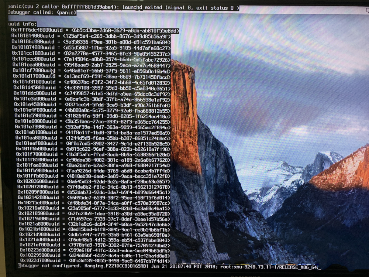Click the 'uuid info:' heading text

pos(23,24)
